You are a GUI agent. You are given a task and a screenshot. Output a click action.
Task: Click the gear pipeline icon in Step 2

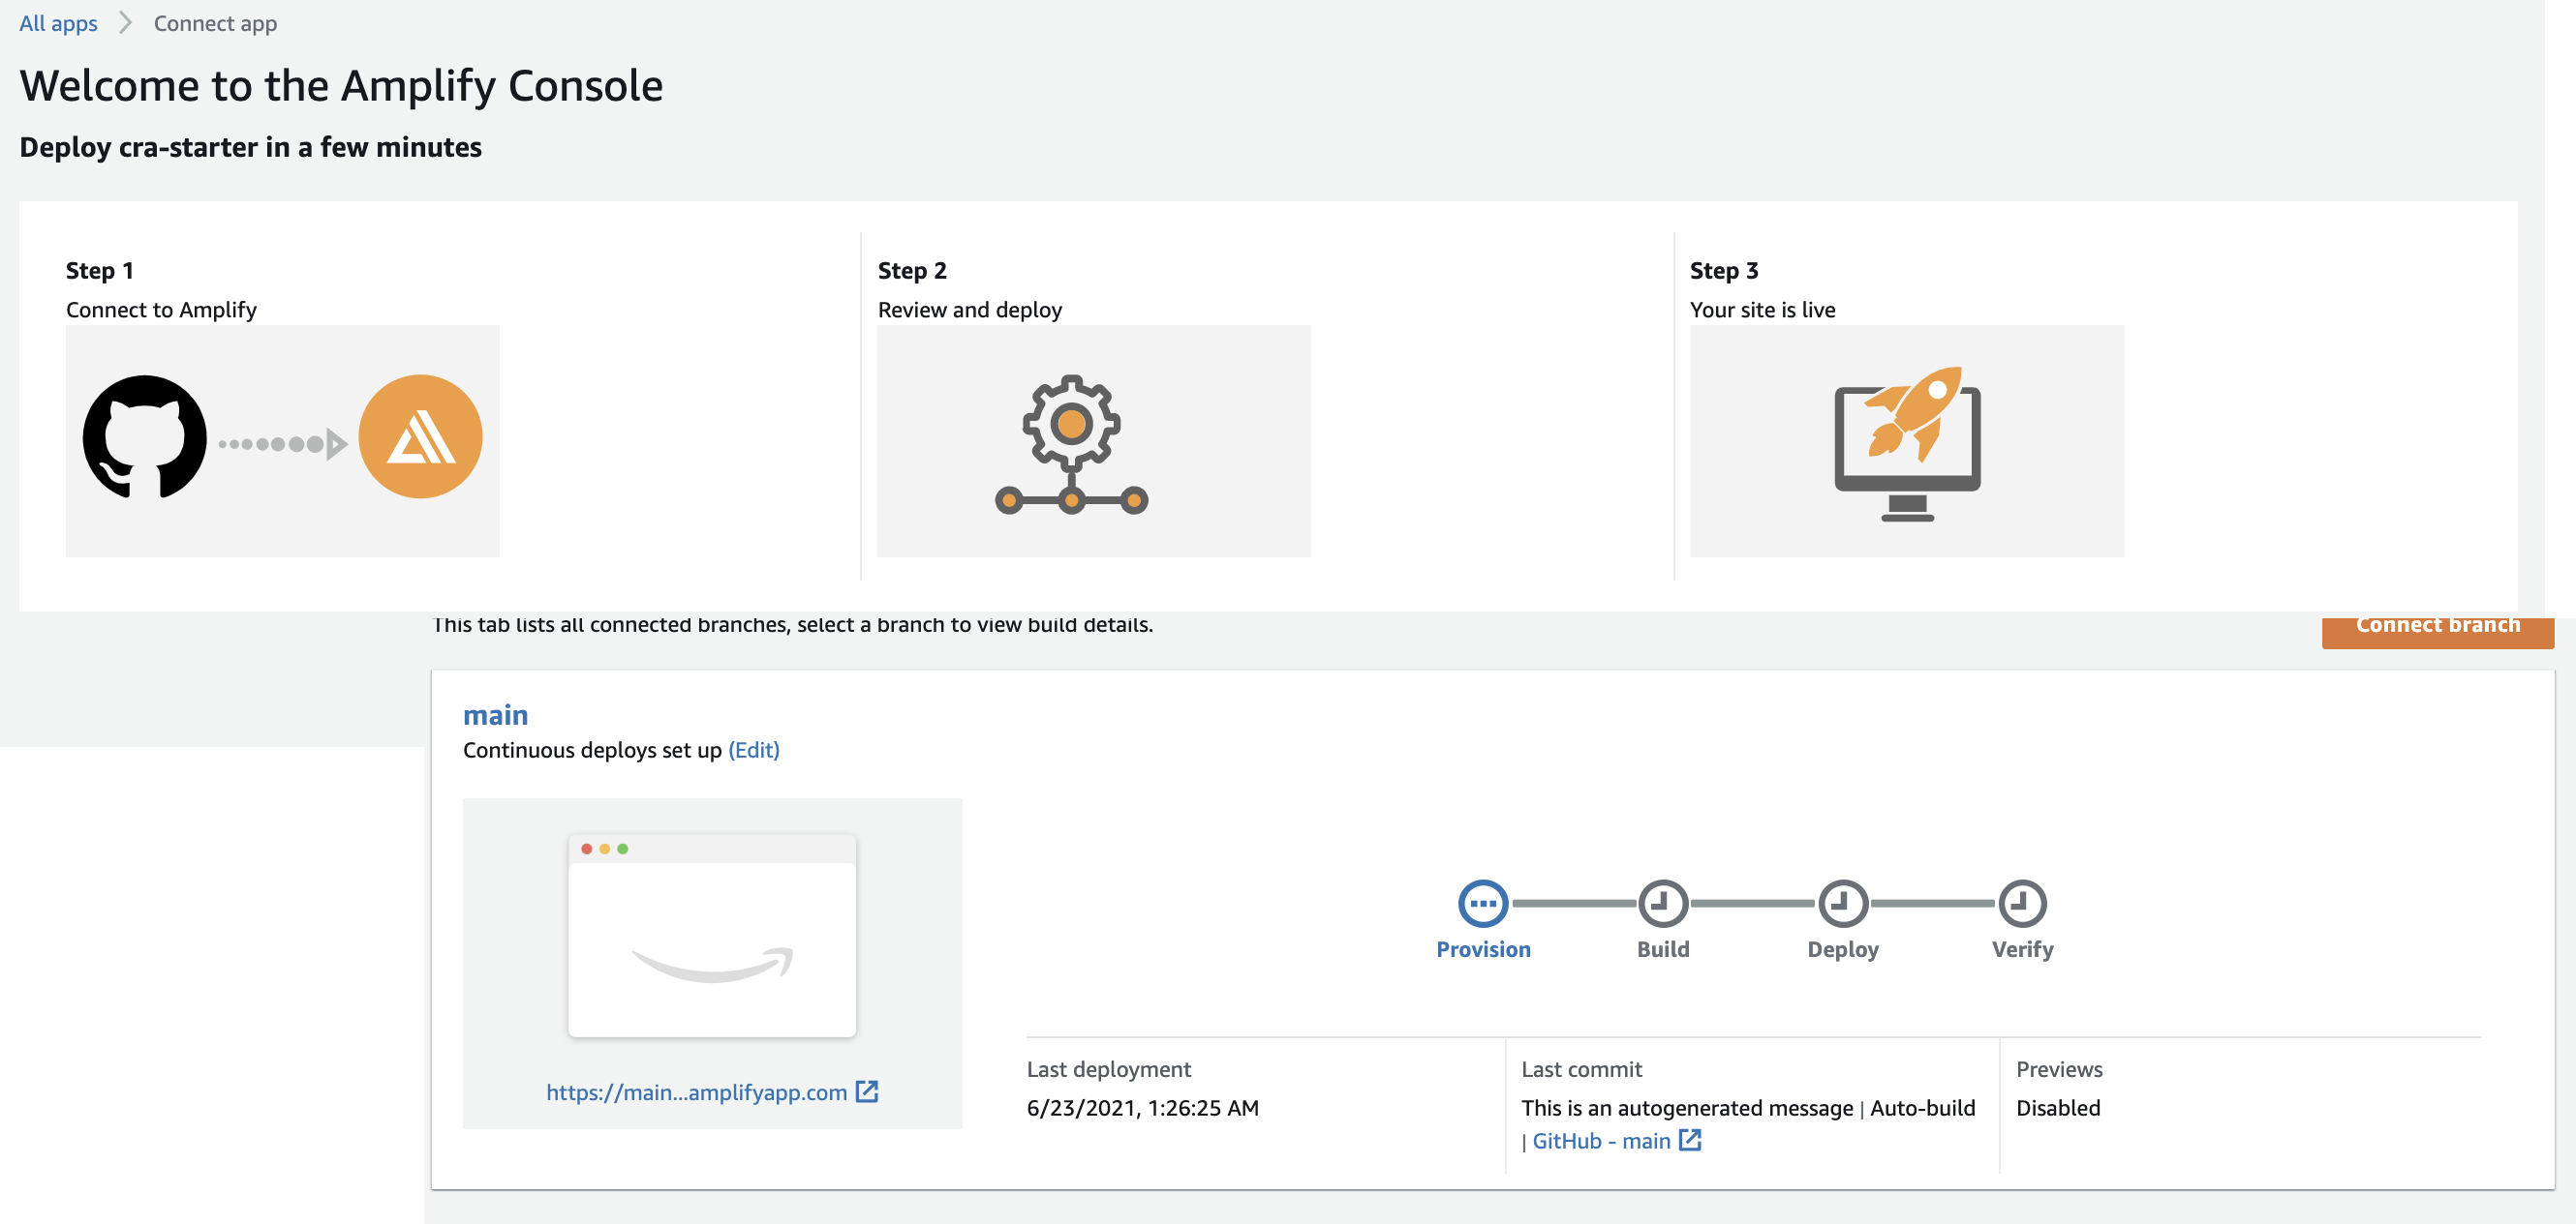[x=1071, y=443]
